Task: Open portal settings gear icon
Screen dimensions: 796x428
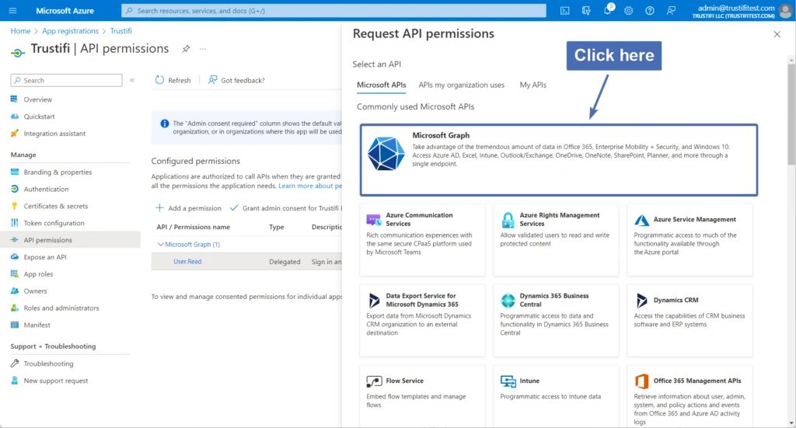Action: coord(628,10)
